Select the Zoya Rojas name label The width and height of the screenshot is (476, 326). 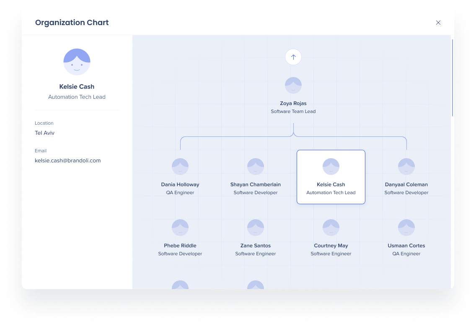pos(293,103)
